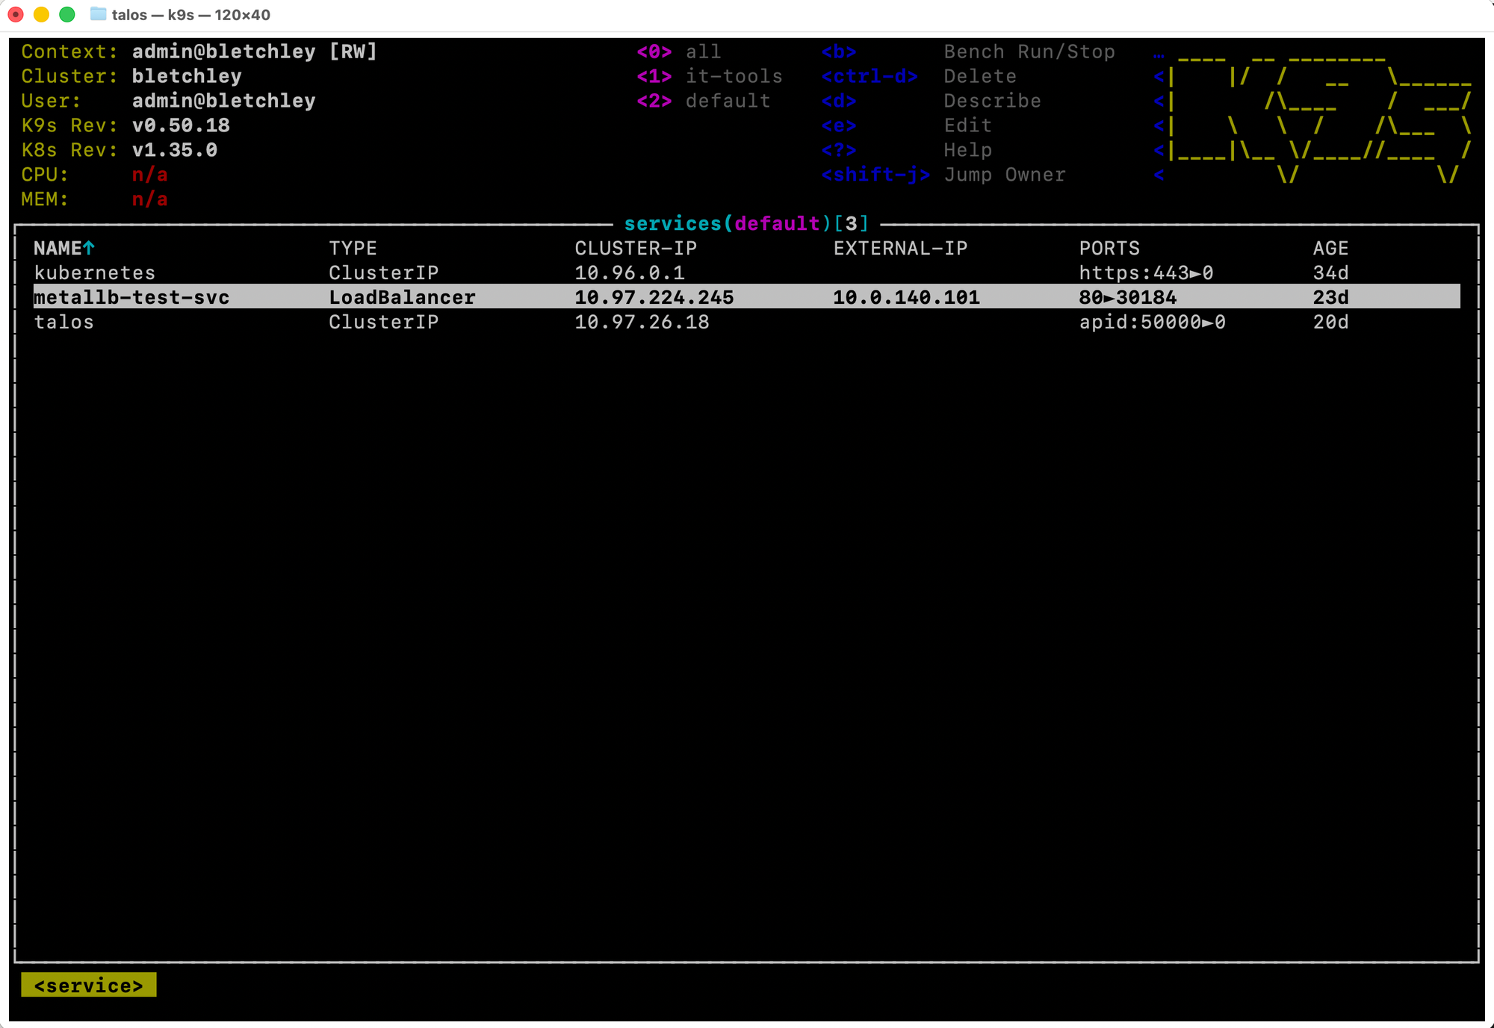1494x1028 pixels.
Task: Click the ClusterIP type in talos row
Action: click(383, 322)
